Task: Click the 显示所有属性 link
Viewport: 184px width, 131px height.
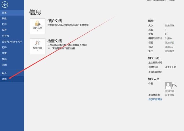Action: click(155, 99)
